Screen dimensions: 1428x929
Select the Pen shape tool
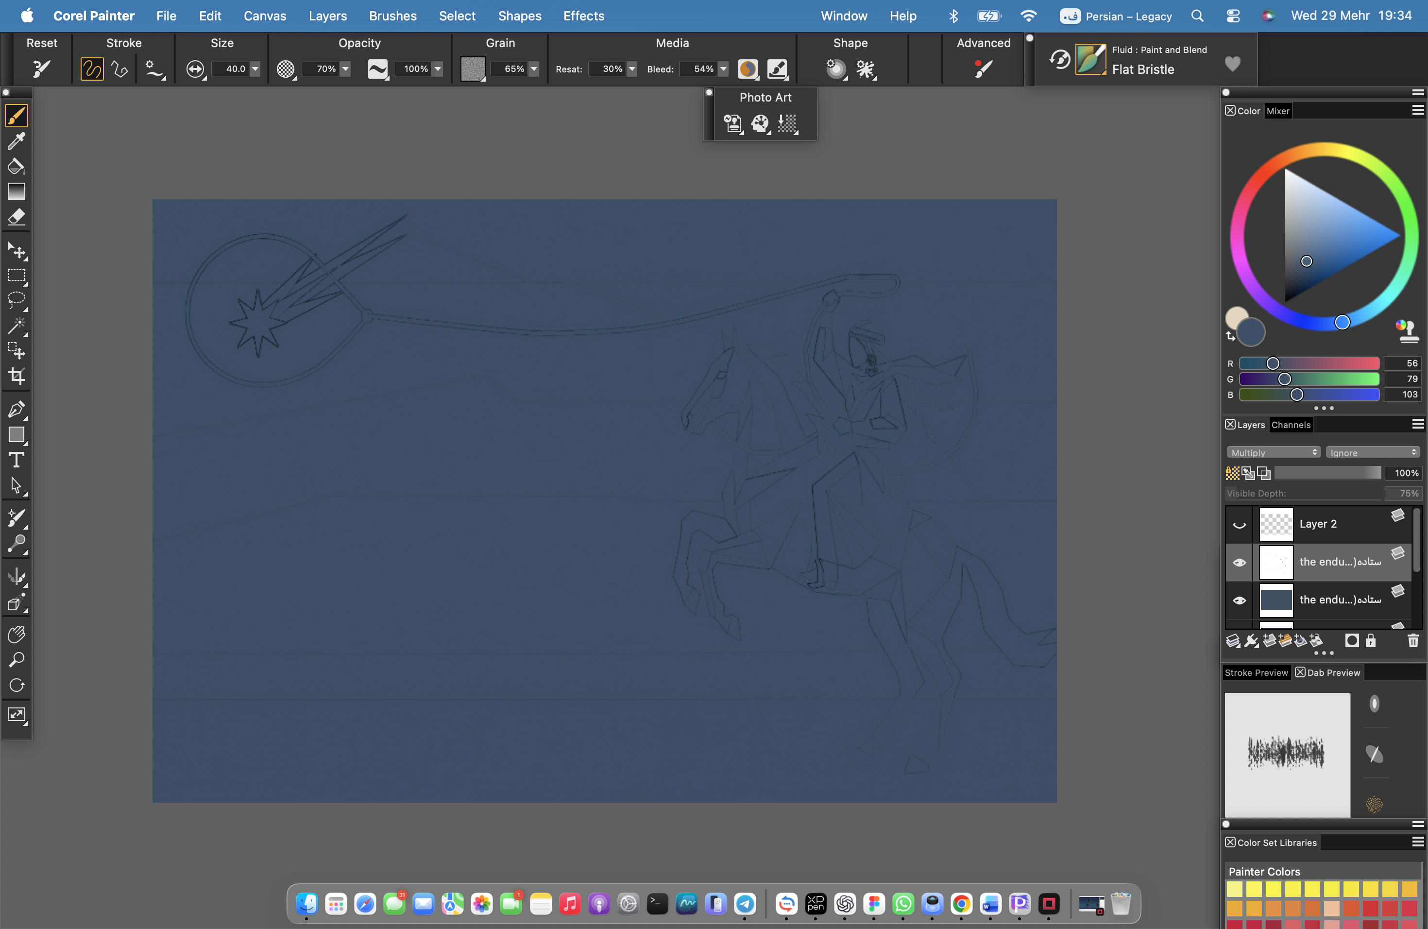point(16,409)
